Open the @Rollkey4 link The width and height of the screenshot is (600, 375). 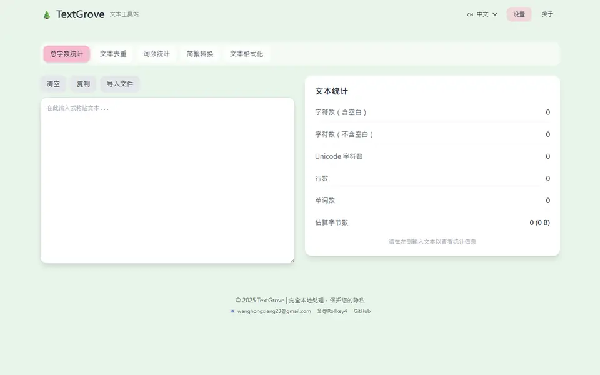pos(334,311)
